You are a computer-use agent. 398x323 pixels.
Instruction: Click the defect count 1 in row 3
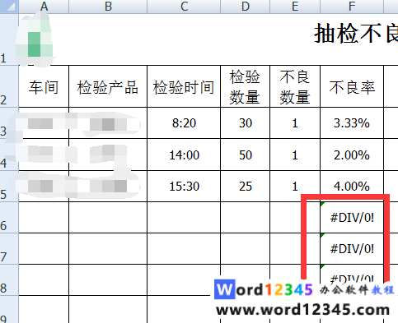[295, 122]
